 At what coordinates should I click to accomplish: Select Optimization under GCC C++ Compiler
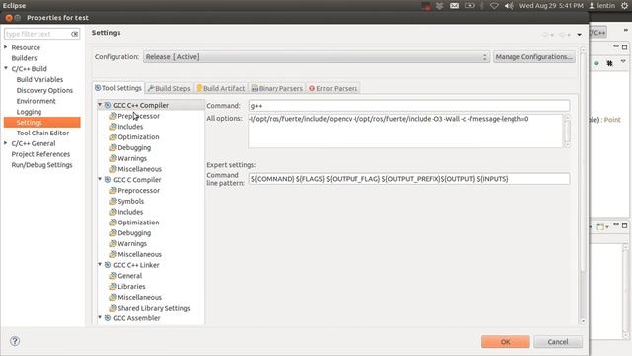tap(138, 137)
